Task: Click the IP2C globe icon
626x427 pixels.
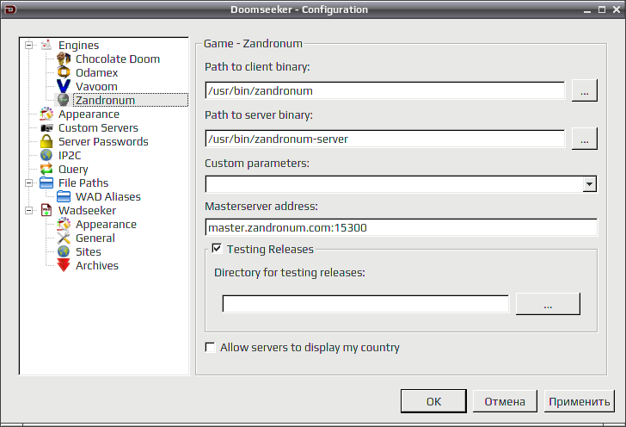Action: [46, 155]
